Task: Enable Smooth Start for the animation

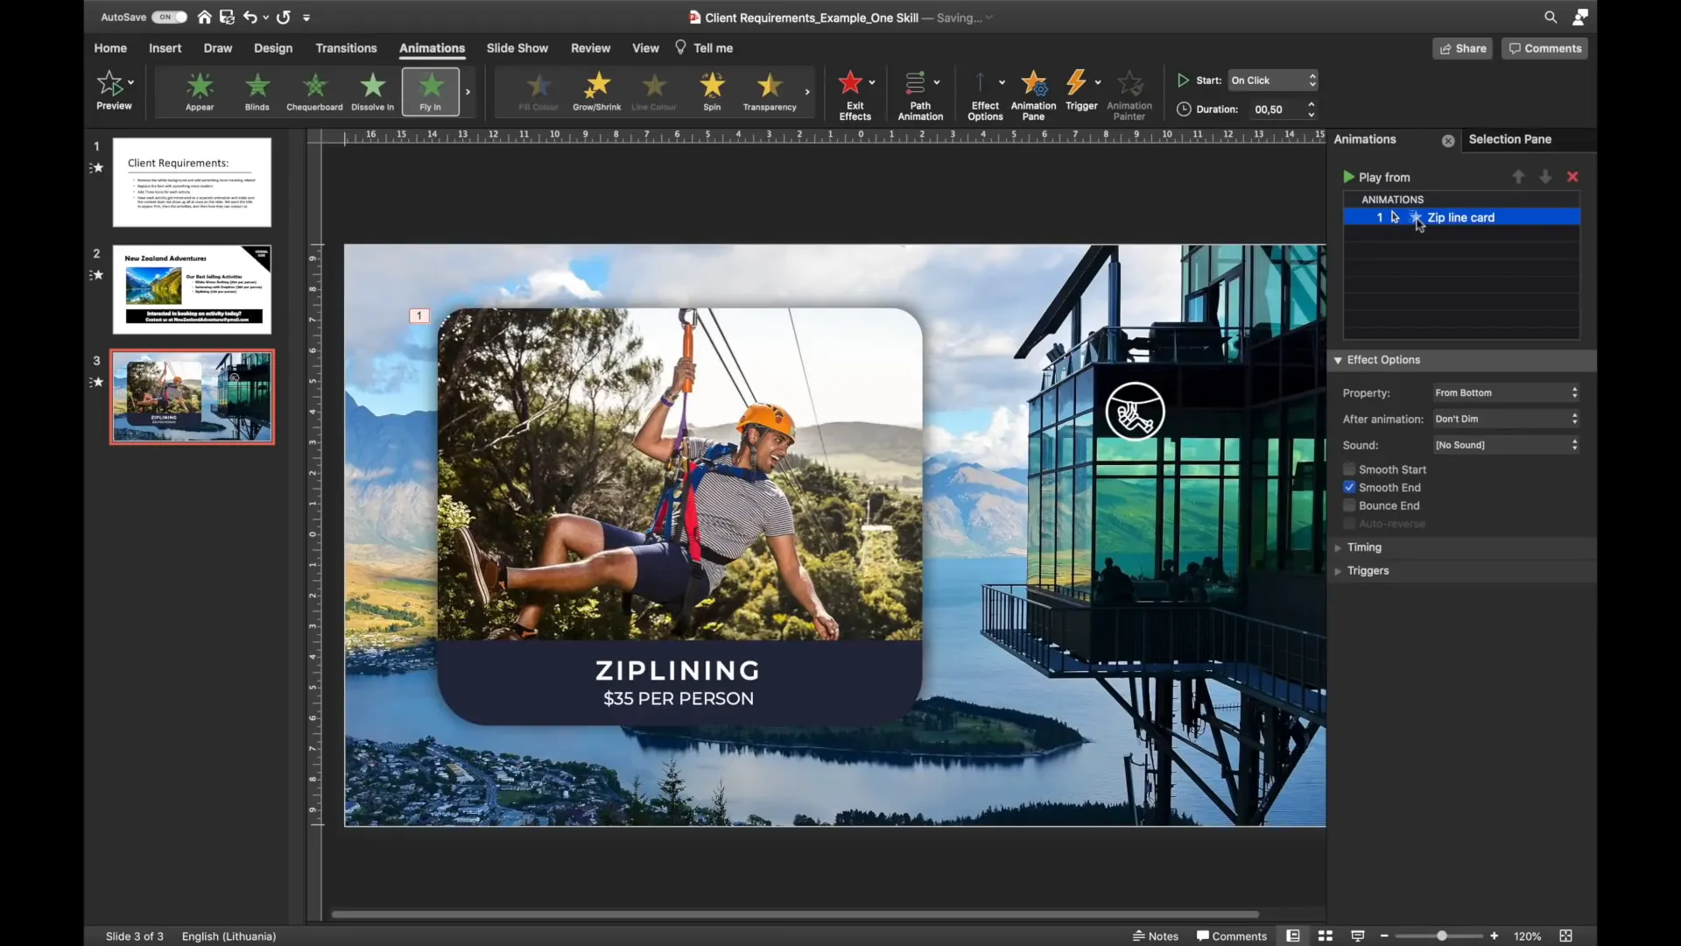Action: click(1350, 469)
